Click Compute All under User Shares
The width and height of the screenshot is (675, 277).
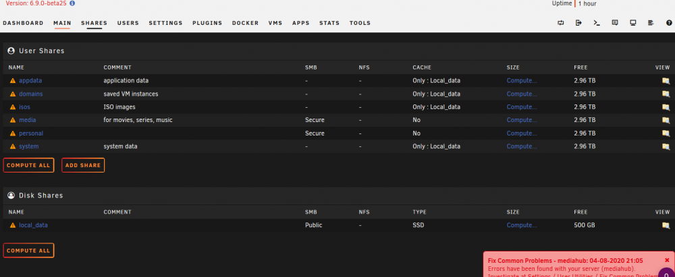(28, 165)
